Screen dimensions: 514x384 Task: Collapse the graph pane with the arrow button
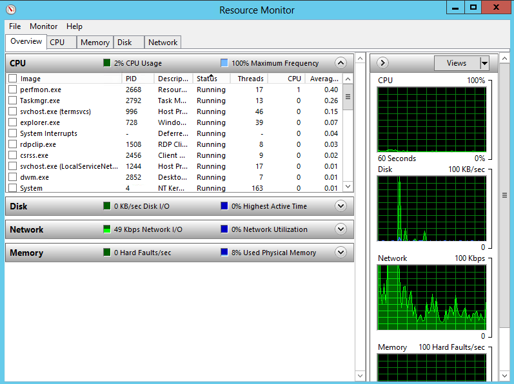pos(382,63)
